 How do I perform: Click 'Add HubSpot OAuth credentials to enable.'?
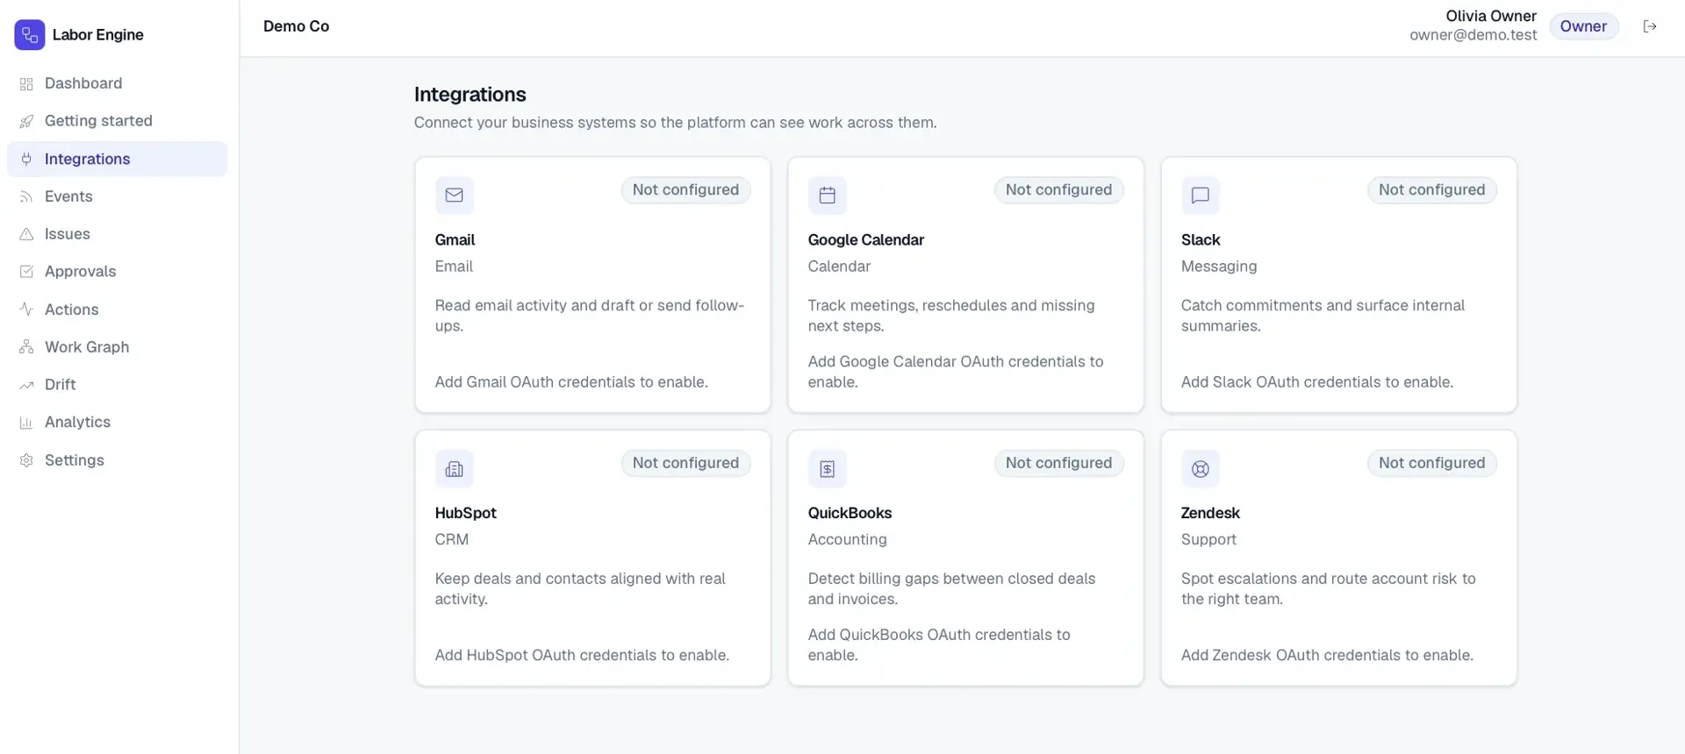pos(582,656)
